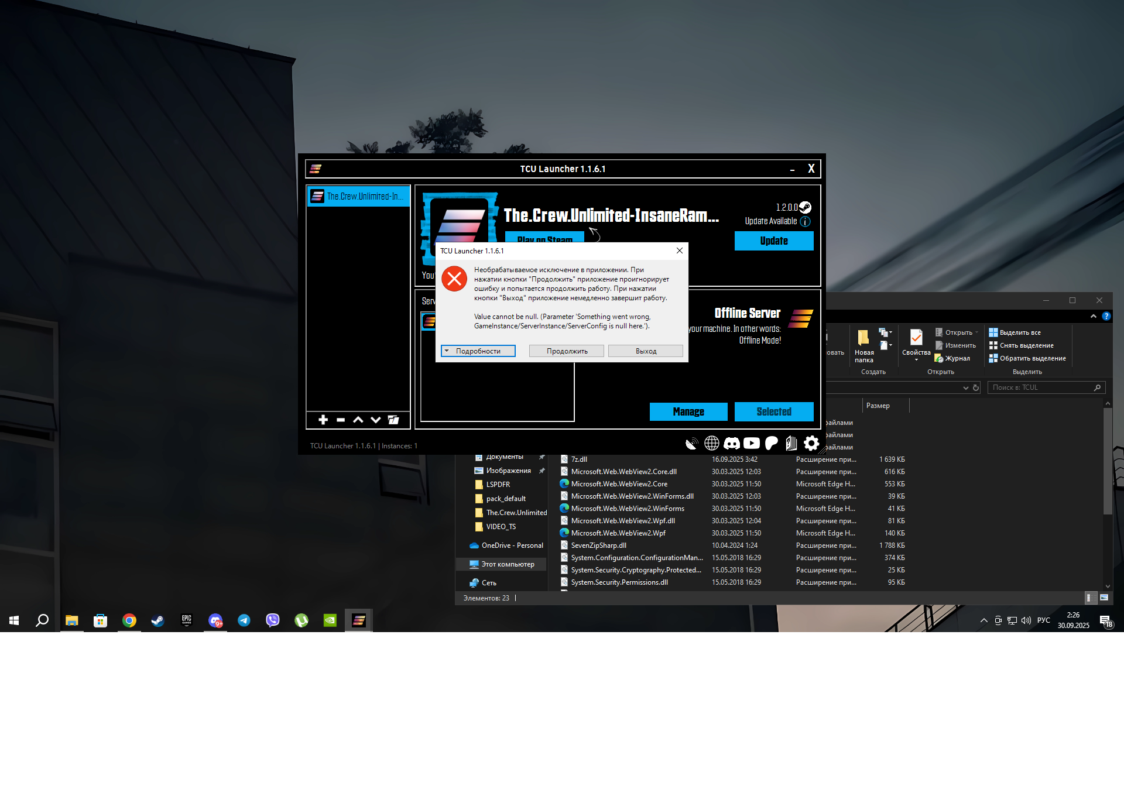The width and height of the screenshot is (1124, 796).
Task: Expand Подробности details in error dialog
Action: [x=478, y=351]
